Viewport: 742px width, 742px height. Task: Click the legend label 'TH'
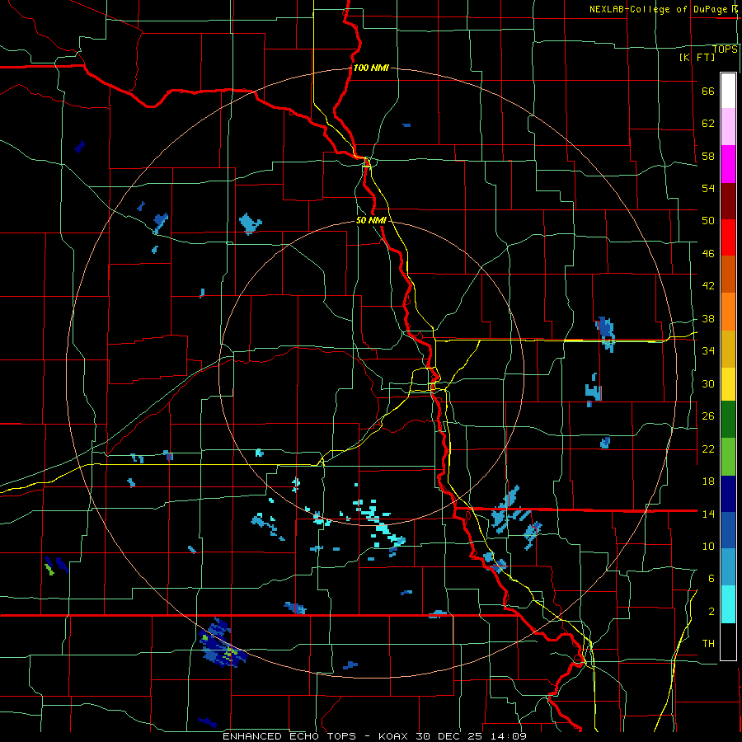tap(708, 644)
